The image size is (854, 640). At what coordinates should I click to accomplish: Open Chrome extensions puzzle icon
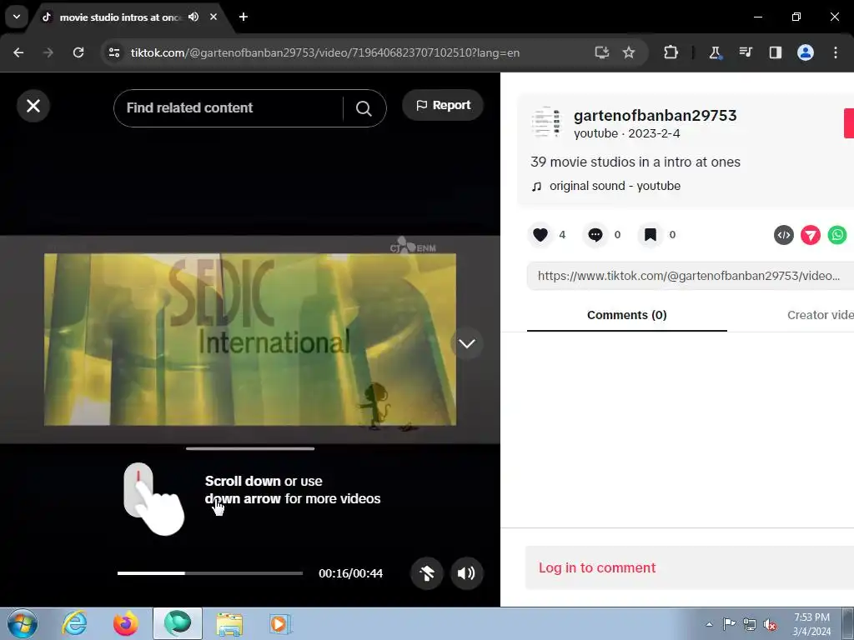click(671, 52)
